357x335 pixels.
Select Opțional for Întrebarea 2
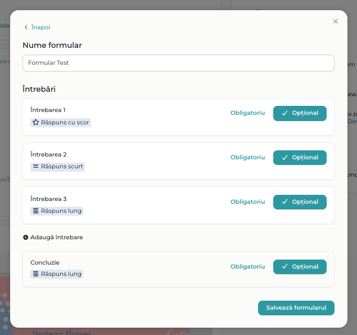pos(300,158)
